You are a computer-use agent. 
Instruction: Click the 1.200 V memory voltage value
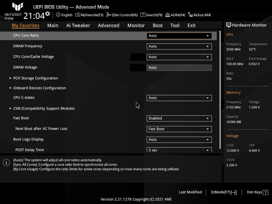254,107
